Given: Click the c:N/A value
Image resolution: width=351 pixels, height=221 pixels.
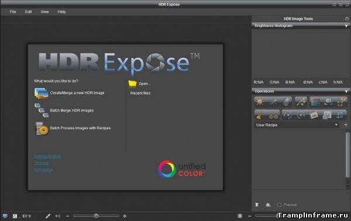Looking at the screenshot, I should pos(323,82).
